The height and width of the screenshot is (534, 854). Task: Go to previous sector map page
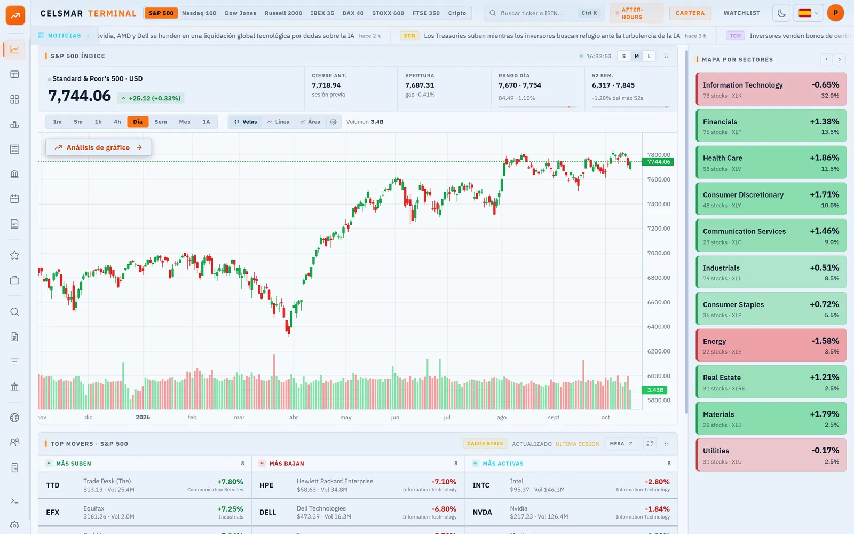click(x=827, y=59)
